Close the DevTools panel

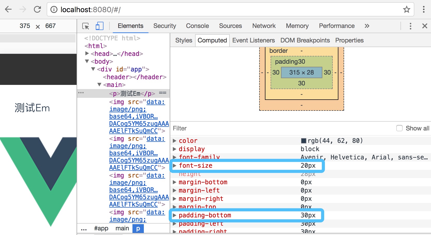pyautogui.click(x=425, y=26)
